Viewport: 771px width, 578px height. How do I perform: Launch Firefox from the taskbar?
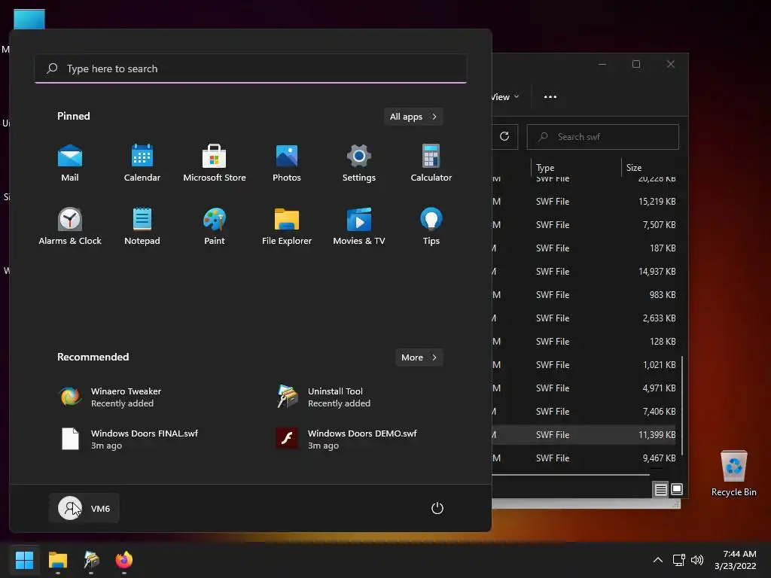click(x=124, y=560)
